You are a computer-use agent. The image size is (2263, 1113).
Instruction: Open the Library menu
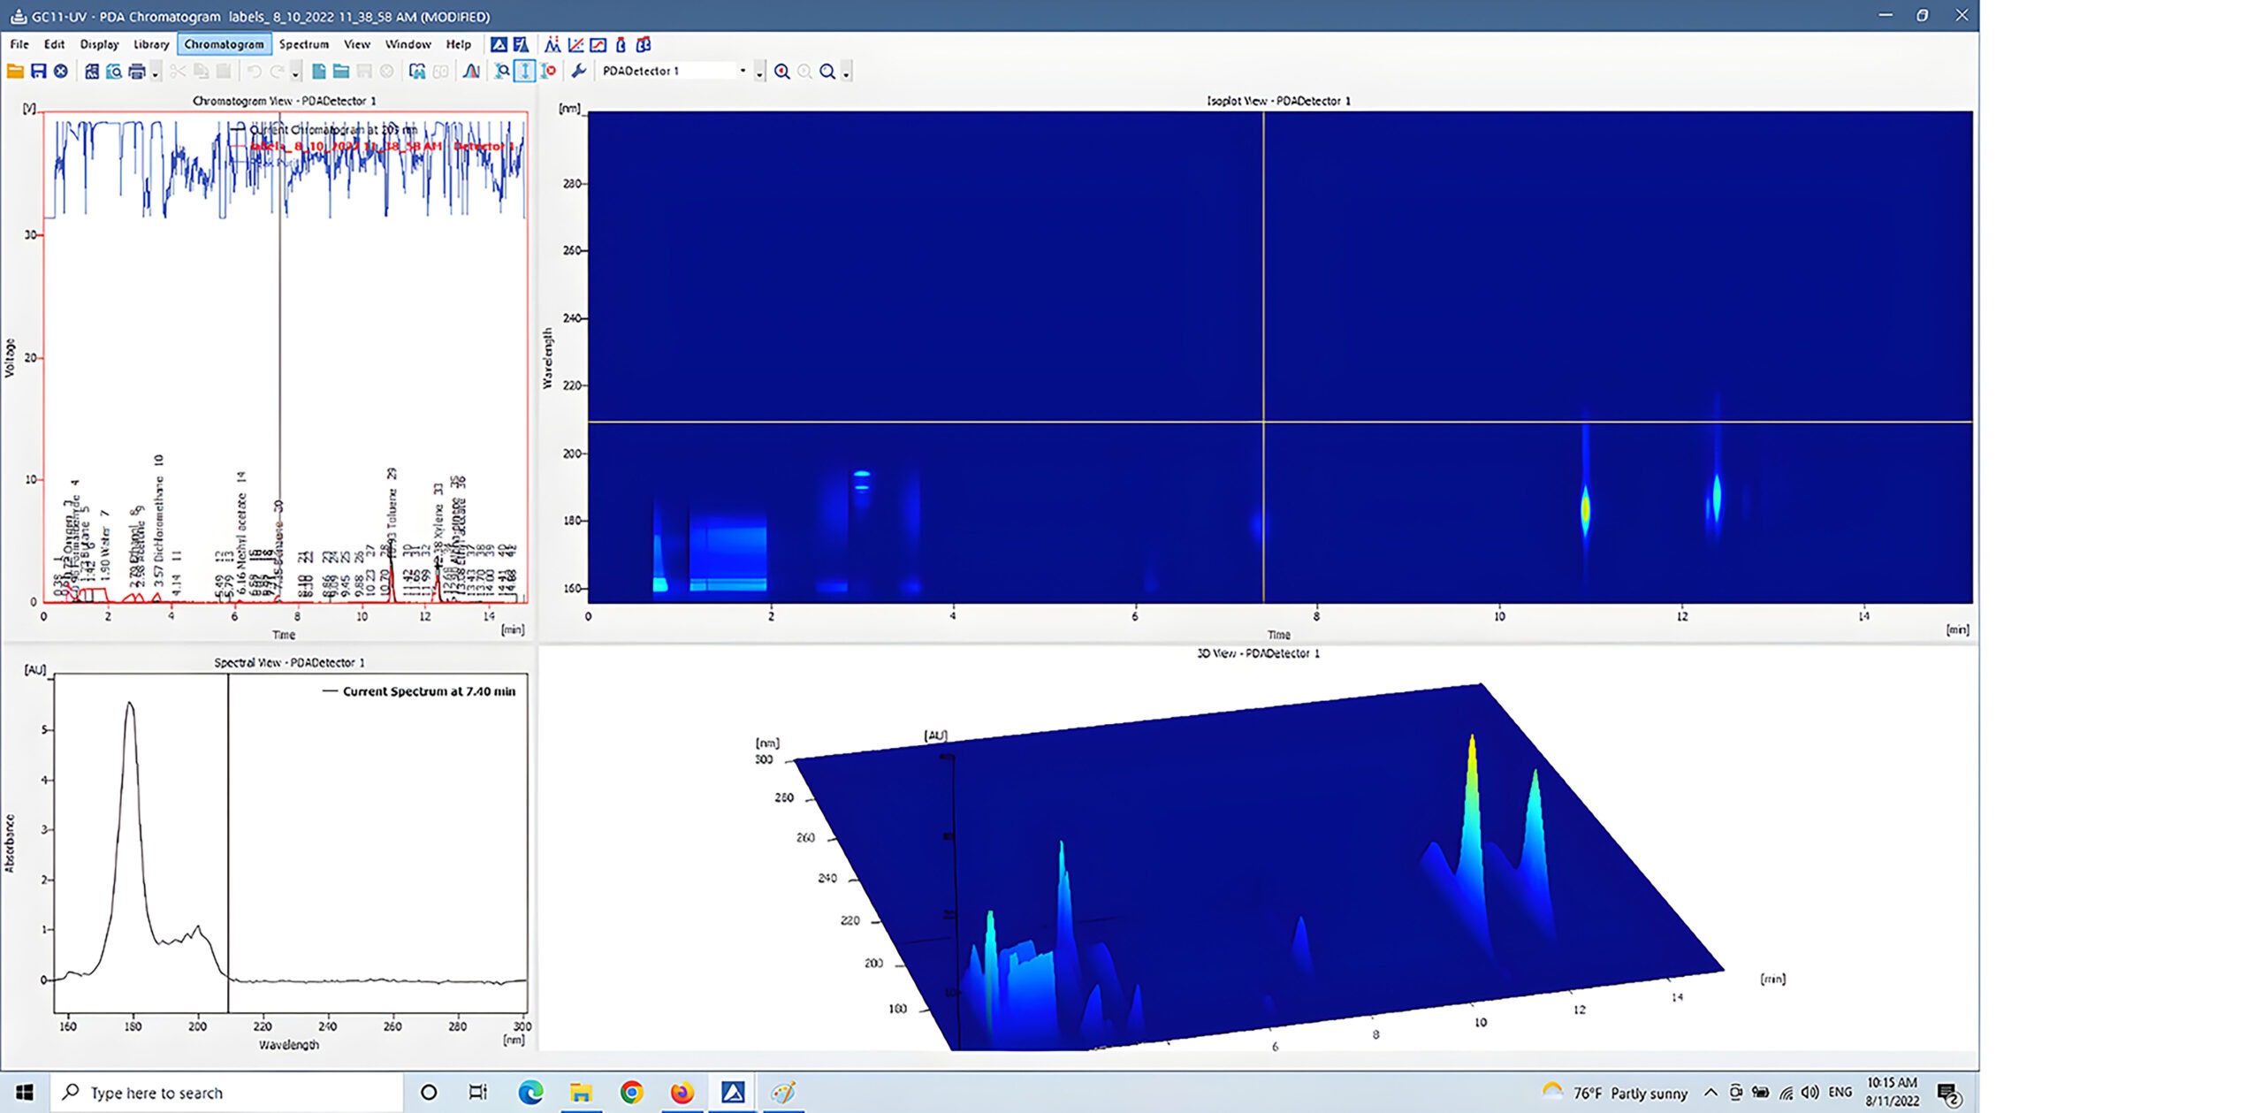(151, 44)
